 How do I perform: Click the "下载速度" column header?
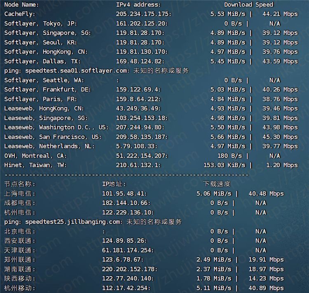[x=217, y=184]
